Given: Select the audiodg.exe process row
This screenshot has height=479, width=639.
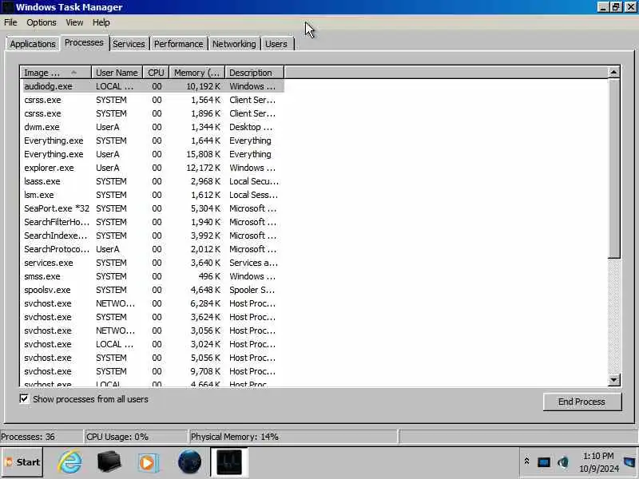Looking at the screenshot, I should pyautogui.click(x=152, y=86).
